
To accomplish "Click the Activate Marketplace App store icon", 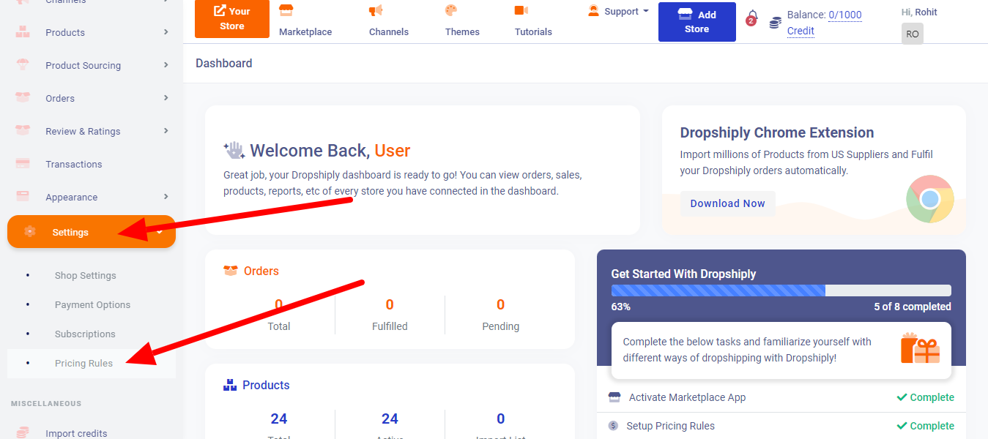I will click(x=614, y=397).
